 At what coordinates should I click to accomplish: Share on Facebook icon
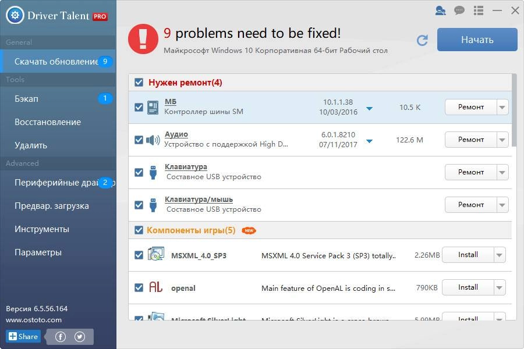click(61, 337)
